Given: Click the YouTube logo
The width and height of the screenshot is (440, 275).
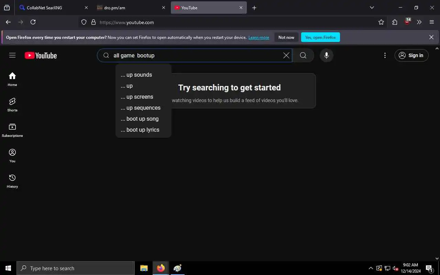Looking at the screenshot, I should point(41,55).
